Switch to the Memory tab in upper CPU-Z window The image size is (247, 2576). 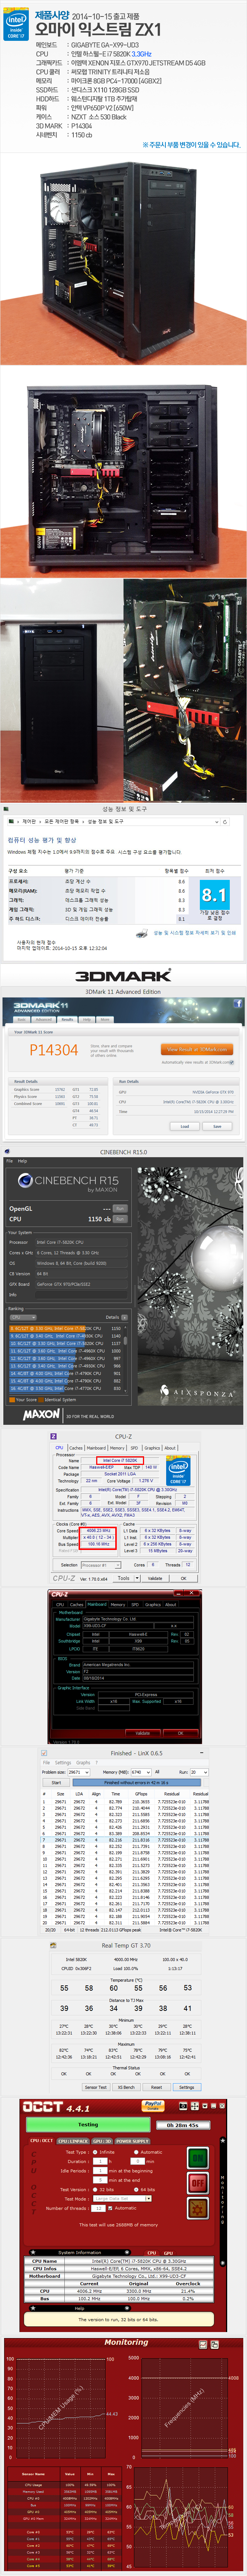117,1448
